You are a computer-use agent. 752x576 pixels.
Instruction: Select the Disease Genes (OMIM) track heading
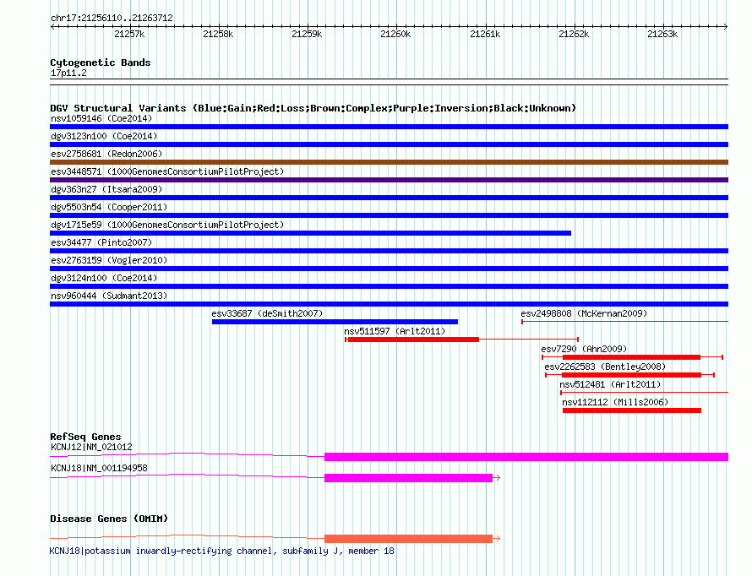(x=108, y=519)
